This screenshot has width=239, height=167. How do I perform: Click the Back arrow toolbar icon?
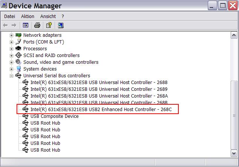point(5,25)
